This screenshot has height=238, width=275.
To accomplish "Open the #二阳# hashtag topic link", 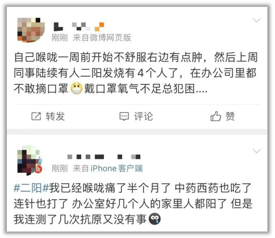I will pos(31,188).
